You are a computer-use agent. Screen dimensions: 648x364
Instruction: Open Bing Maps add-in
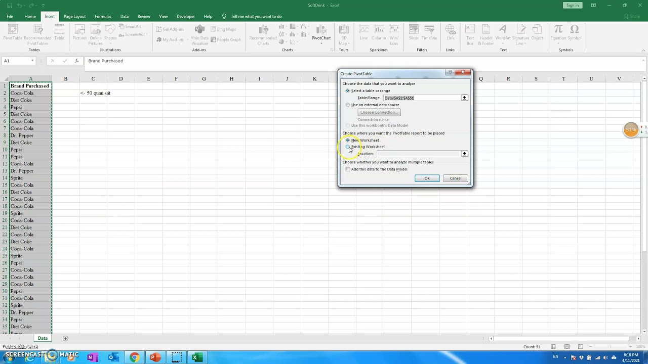click(223, 29)
